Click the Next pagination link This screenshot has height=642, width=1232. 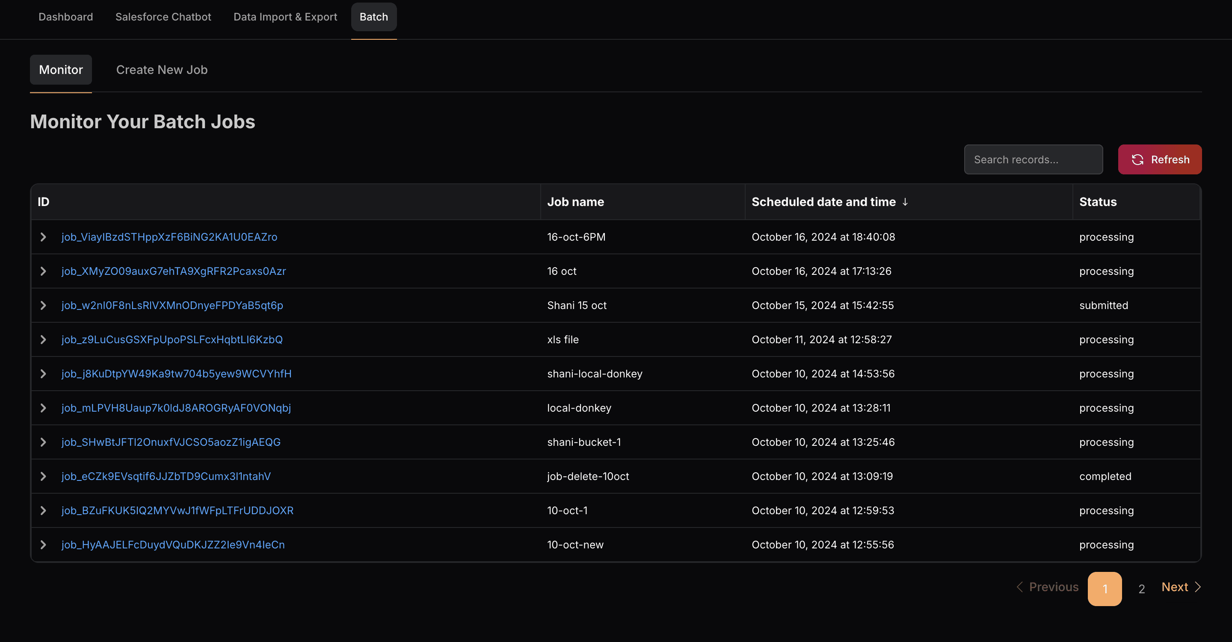tap(1180, 587)
